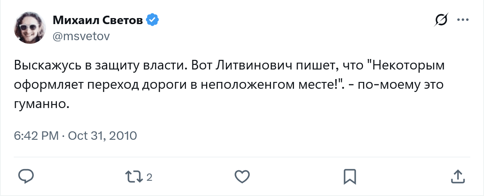Open the share tweet icon
Image resolution: width=484 pixels, height=196 pixels.
point(457,176)
